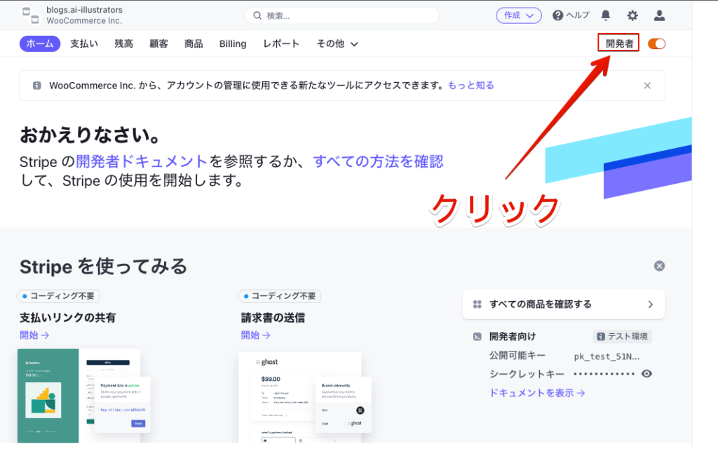Image resolution: width=718 pixels, height=449 pixels.
Task: Click the notifications bell icon
Action: click(606, 15)
